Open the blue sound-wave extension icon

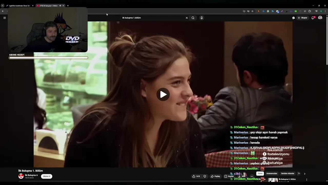[x=263, y=11]
